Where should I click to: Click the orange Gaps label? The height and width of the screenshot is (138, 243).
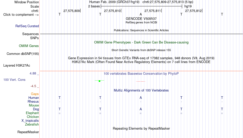click(x=35, y=94)
